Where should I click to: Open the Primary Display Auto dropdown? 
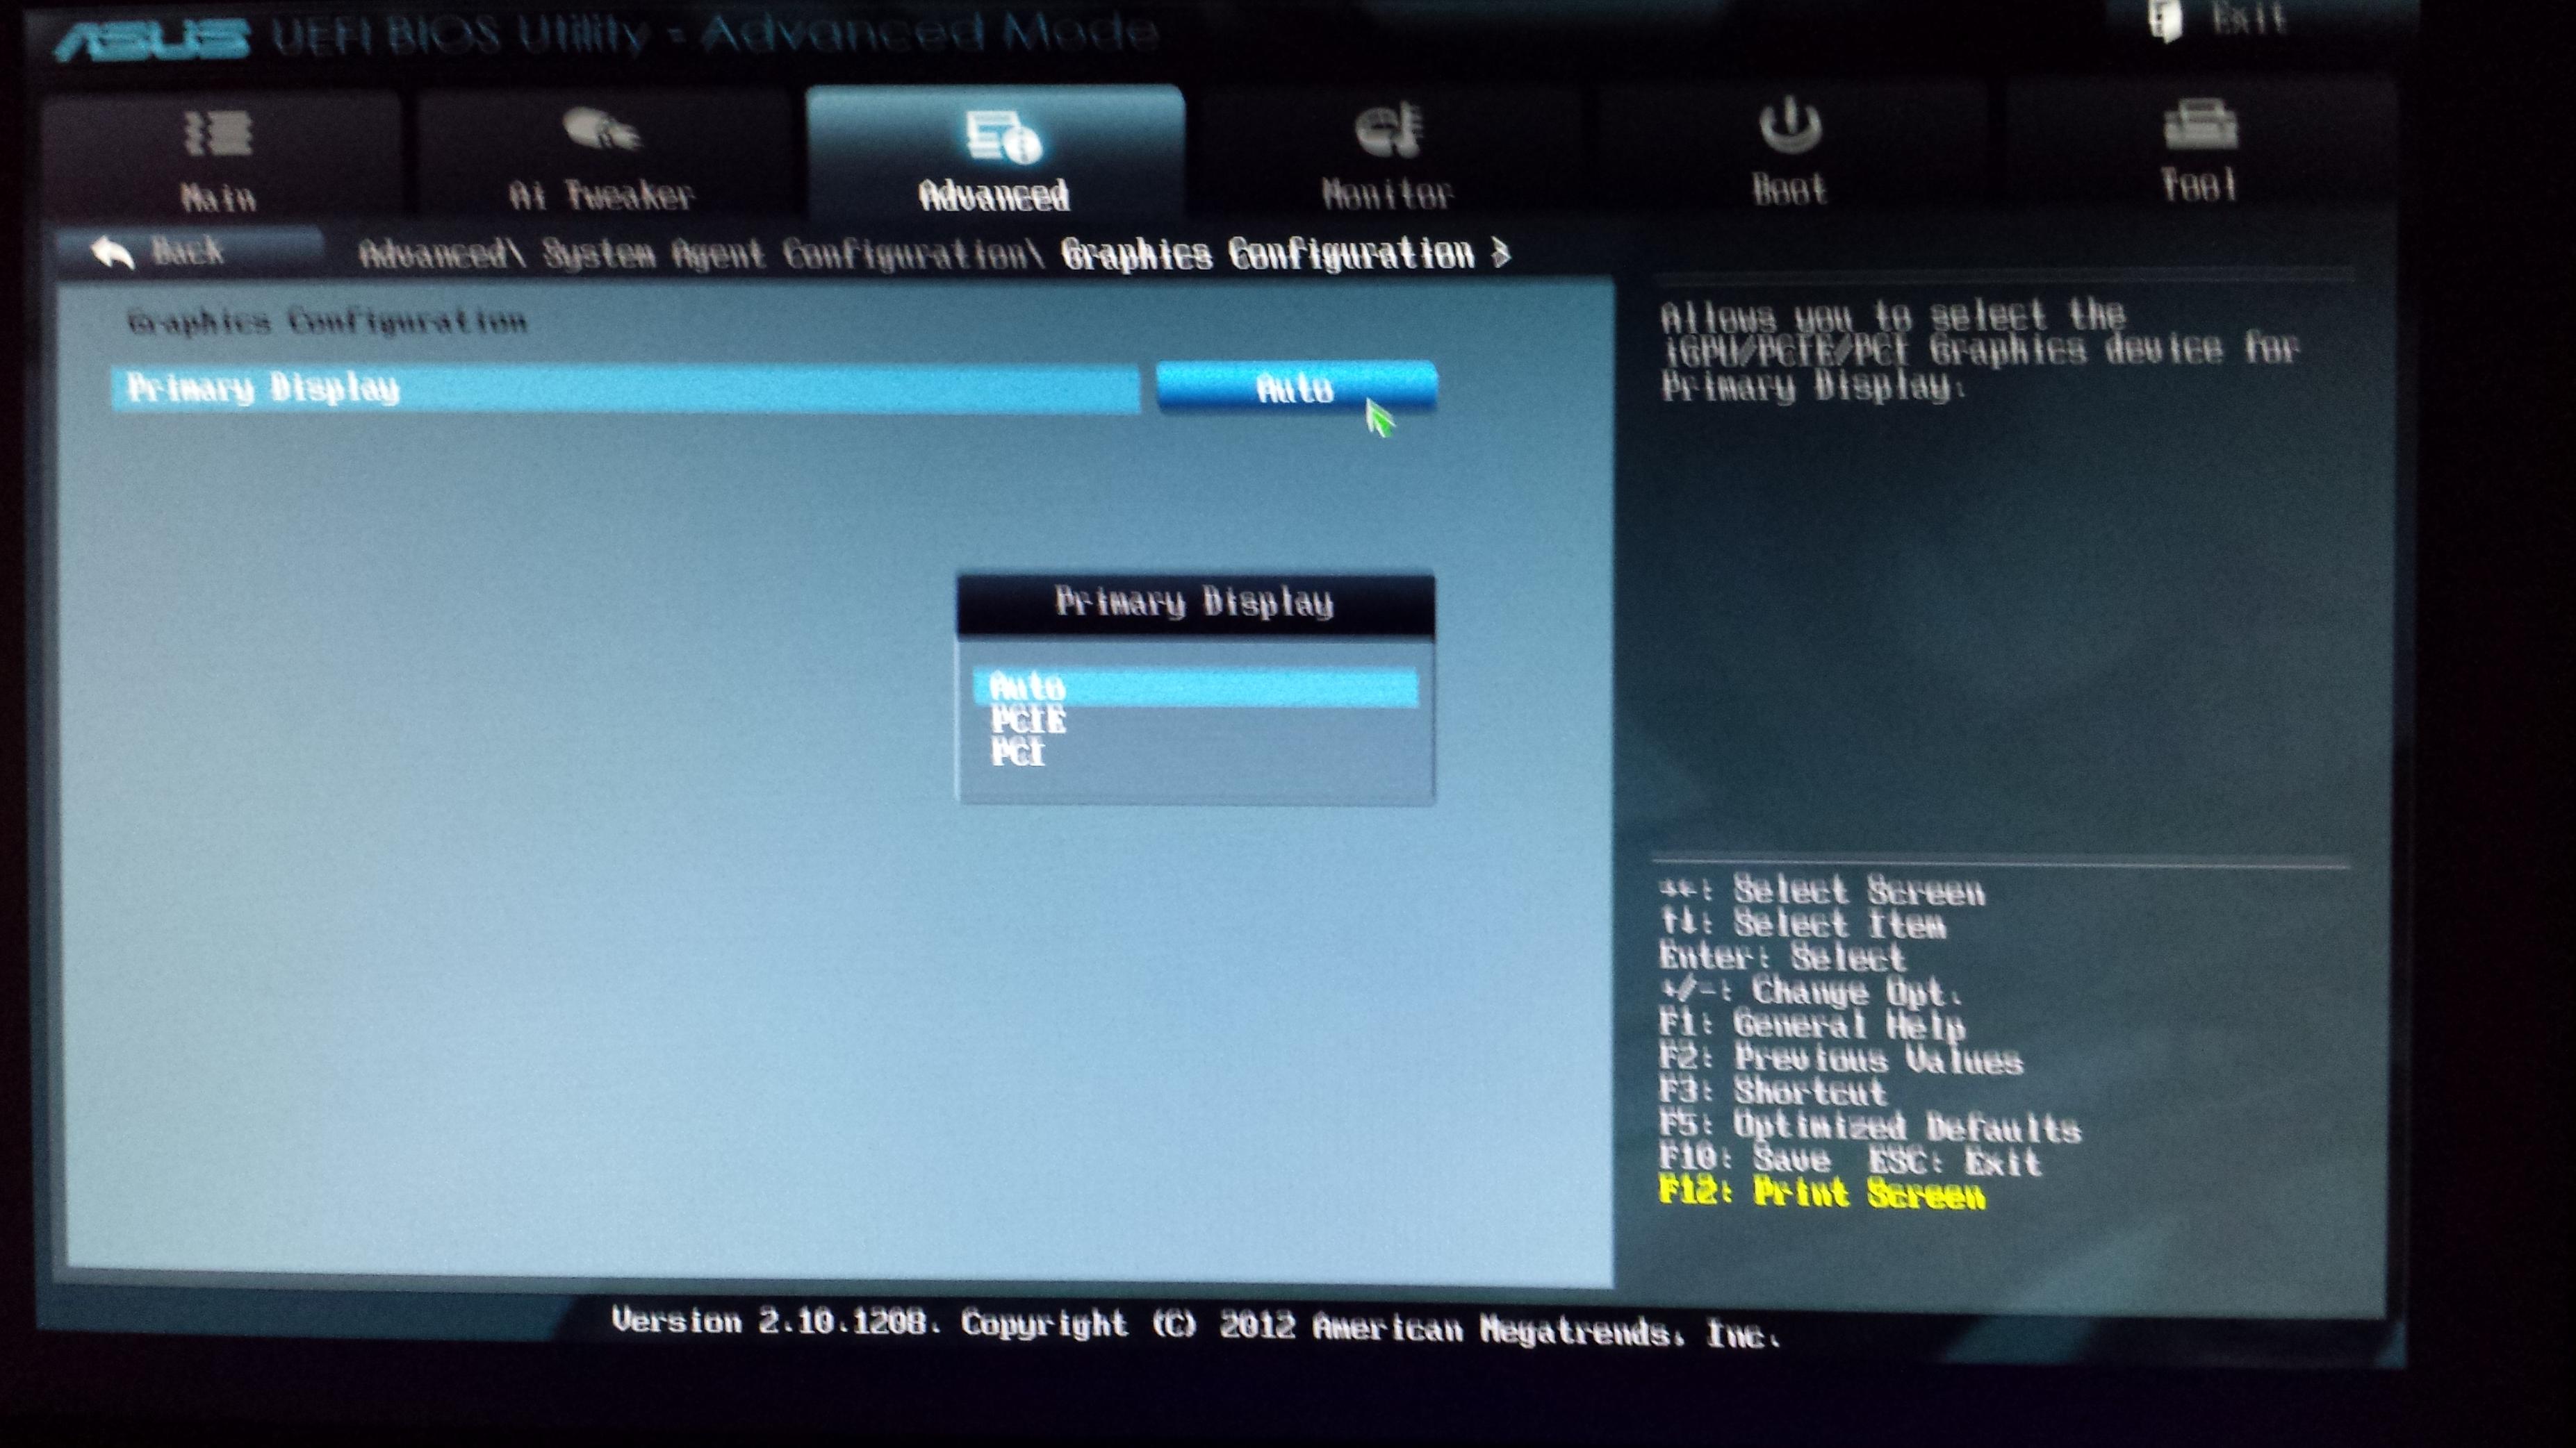point(1295,388)
